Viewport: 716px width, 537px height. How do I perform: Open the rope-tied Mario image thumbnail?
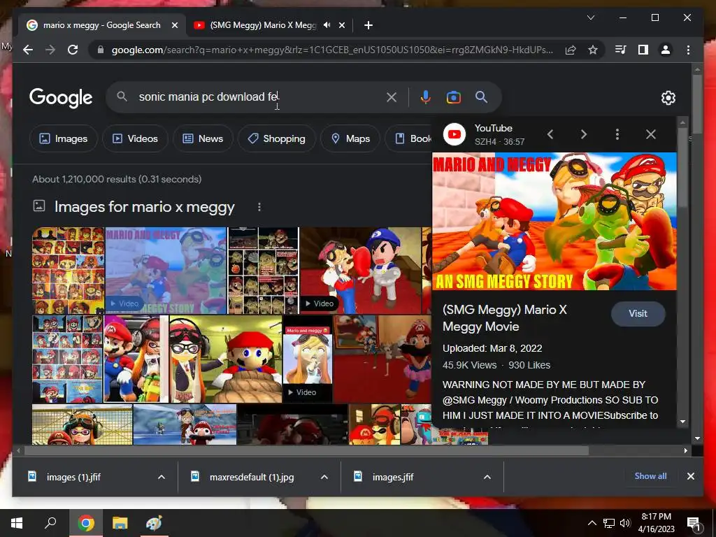[x=226, y=359]
